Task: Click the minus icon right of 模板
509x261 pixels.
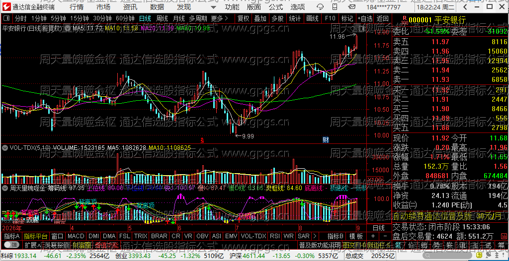Action: (385, 236)
